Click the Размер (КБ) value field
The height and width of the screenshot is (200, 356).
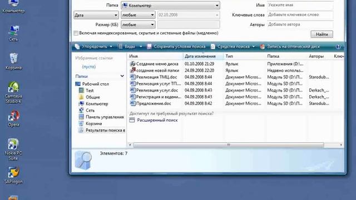click(x=189, y=24)
